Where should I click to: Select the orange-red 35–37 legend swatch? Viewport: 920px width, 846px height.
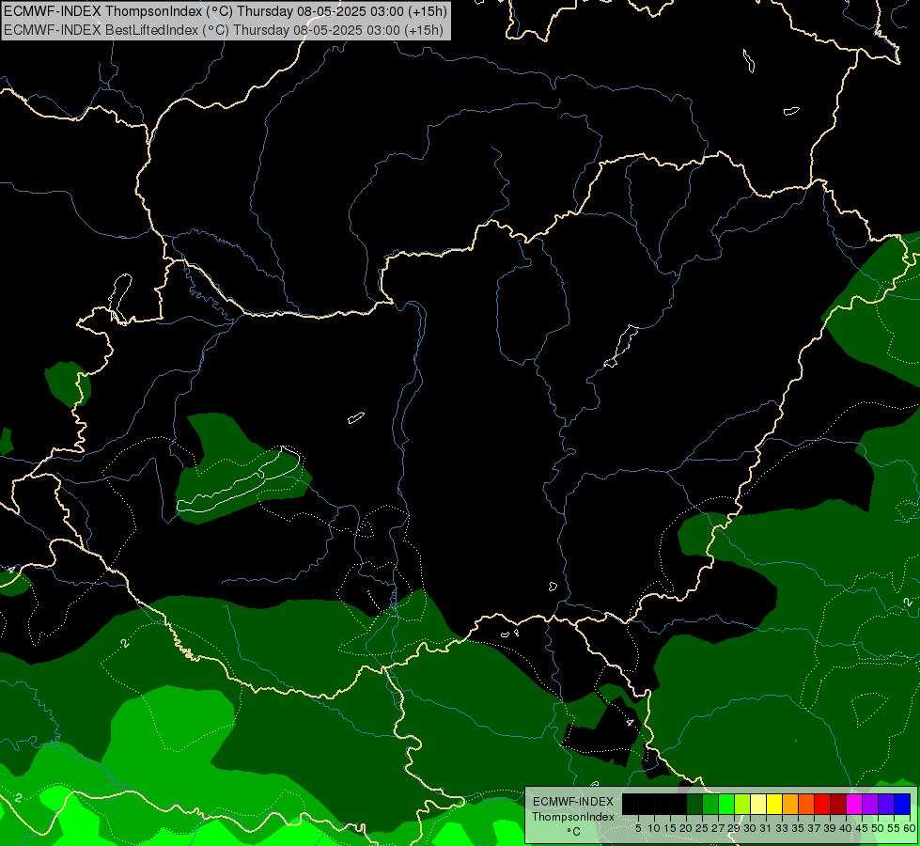pos(806,804)
